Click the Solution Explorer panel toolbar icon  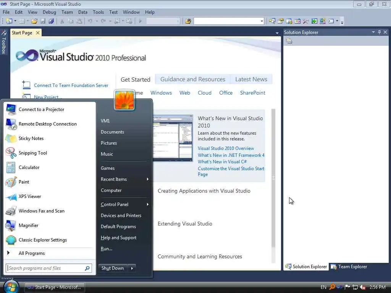289,41
